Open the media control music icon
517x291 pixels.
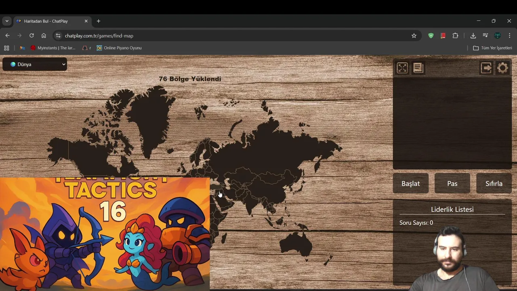coord(485,36)
